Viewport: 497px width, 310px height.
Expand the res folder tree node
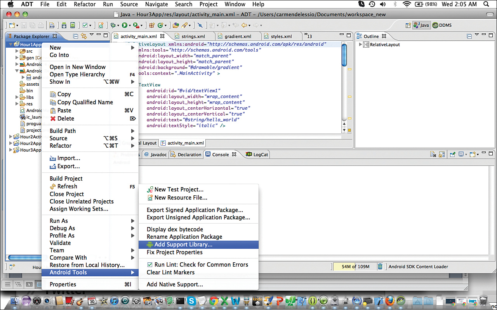pyautogui.click(x=17, y=104)
